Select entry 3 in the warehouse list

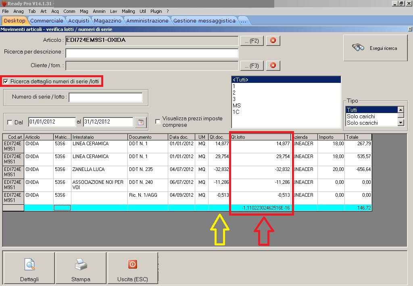tap(286, 99)
